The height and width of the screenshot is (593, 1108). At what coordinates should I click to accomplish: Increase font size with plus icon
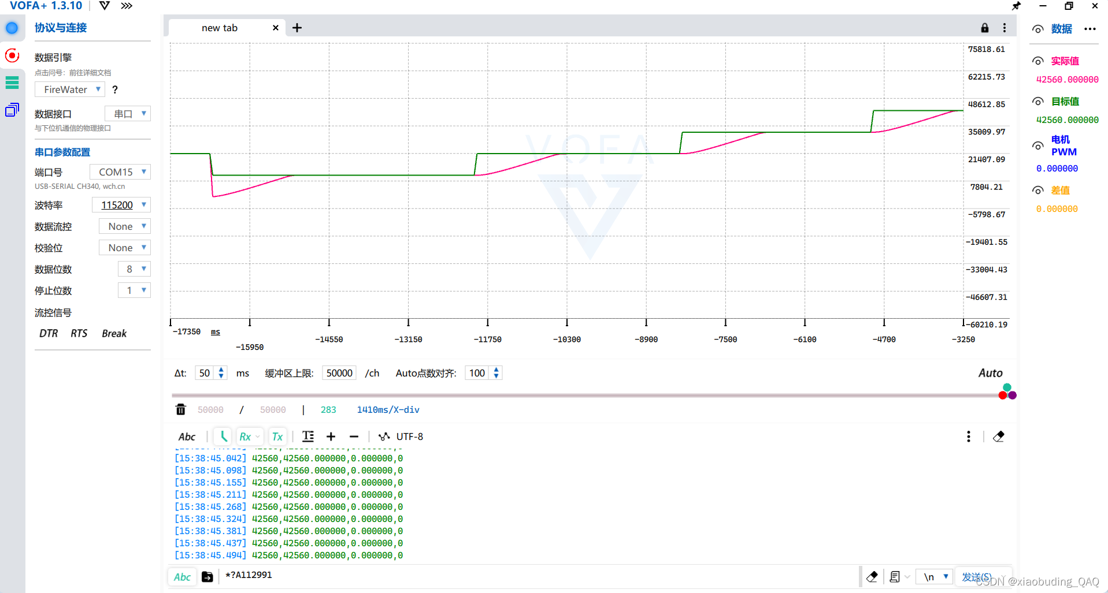[x=331, y=437]
